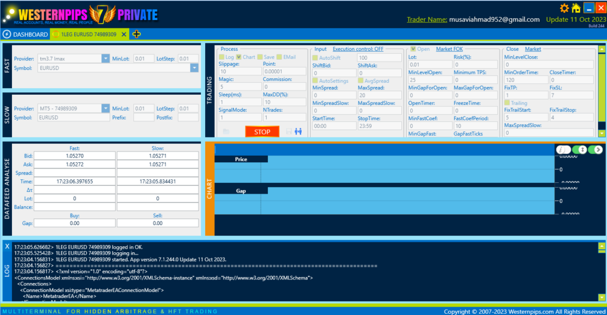
Task: Click the open-folder icon beside STOP
Action: [226, 132]
